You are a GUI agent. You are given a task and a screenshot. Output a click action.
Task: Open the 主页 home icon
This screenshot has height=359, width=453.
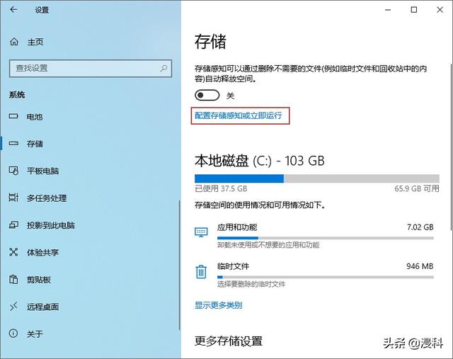point(13,42)
